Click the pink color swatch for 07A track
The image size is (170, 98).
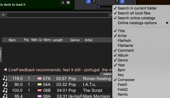point(39,78)
